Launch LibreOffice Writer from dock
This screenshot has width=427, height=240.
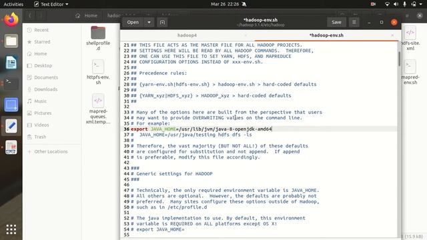pos(11,63)
